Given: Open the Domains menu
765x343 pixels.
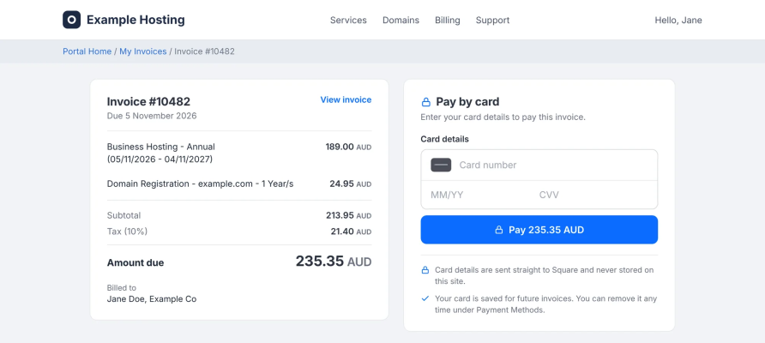Looking at the screenshot, I should pos(401,20).
